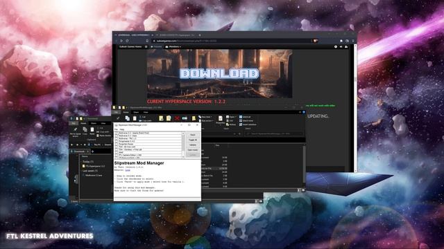
Task: Click Brave shield icon in address bar
Action: [x=314, y=41]
